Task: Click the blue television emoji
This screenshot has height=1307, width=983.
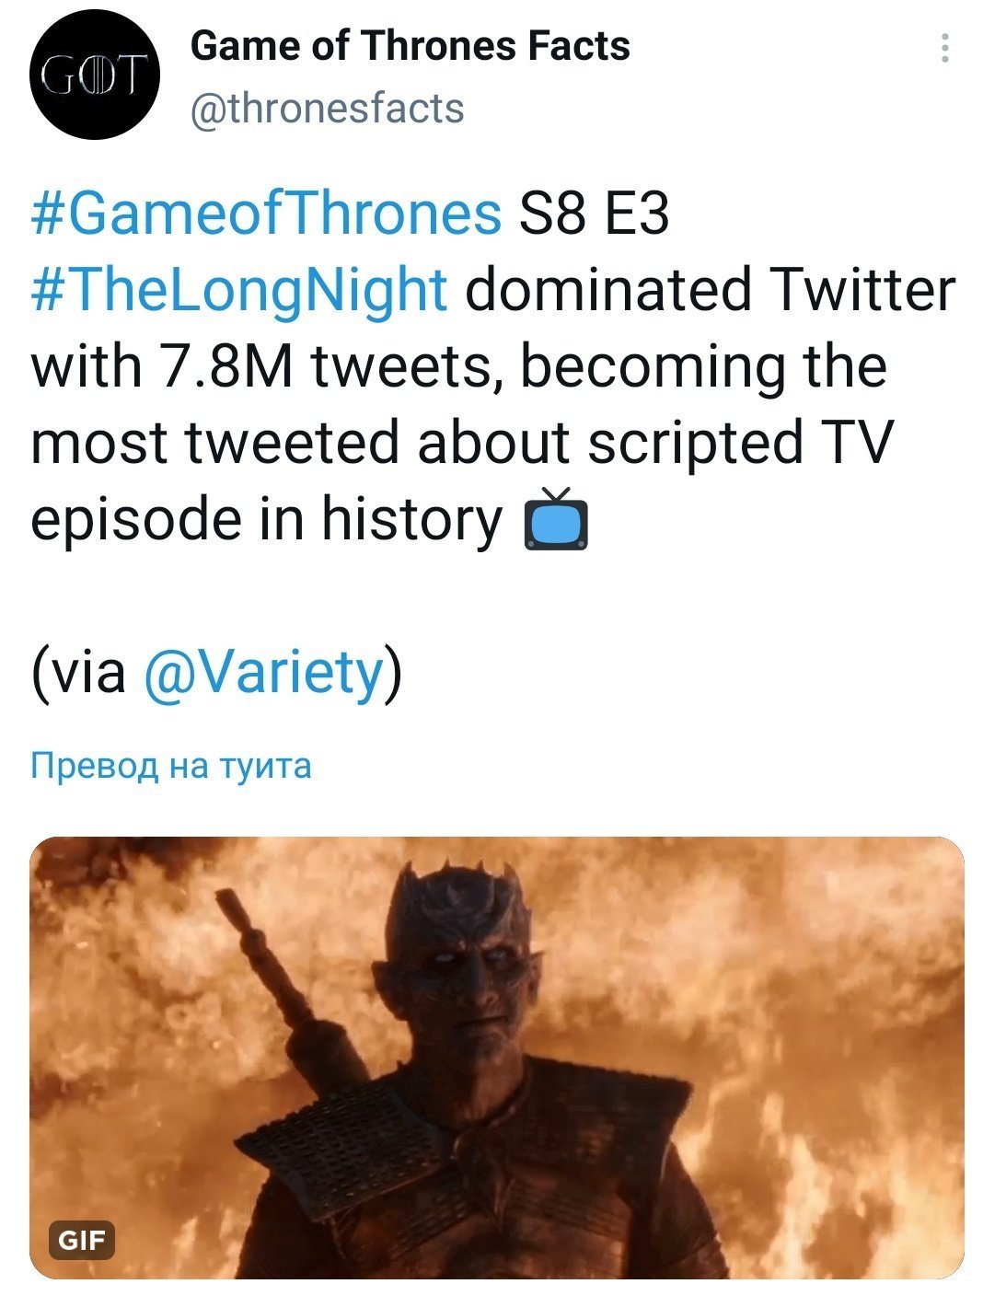Action: 555,520
